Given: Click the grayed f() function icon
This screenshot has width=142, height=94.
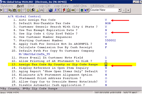Looking at the screenshot, I should pos(77,10).
